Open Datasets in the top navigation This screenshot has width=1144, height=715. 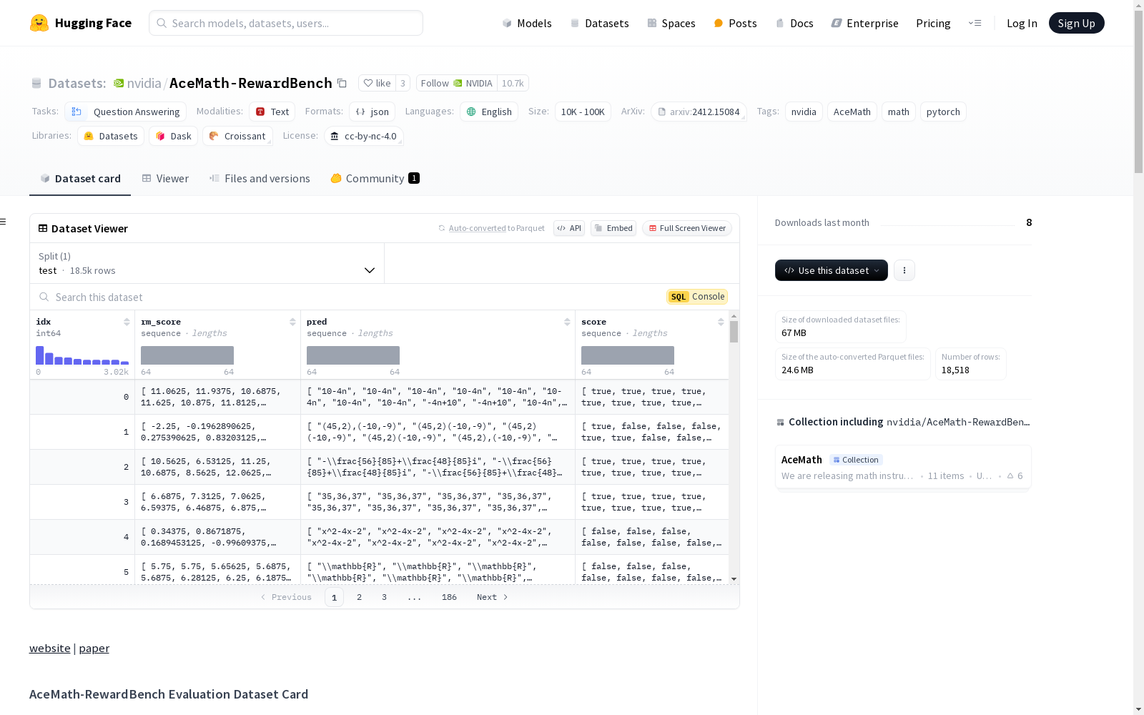coord(599,23)
